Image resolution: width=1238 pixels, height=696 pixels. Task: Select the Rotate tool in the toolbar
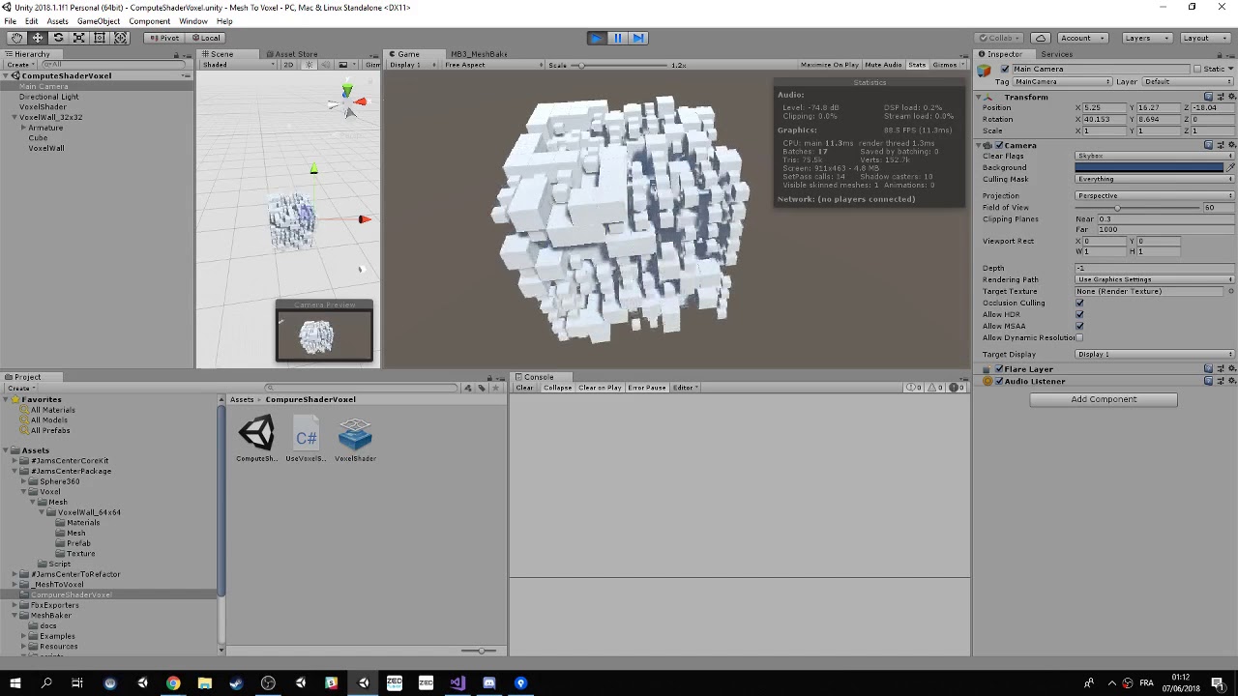pyautogui.click(x=58, y=38)
